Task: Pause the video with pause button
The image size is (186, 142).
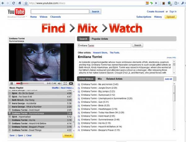Action: click(x=12, y=83)
